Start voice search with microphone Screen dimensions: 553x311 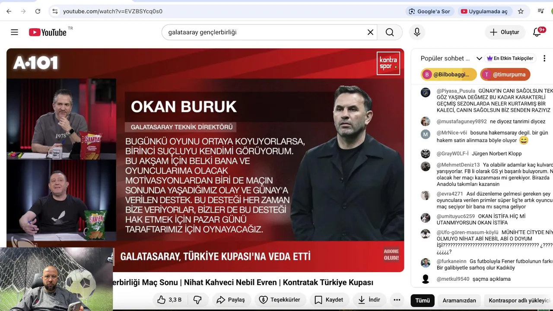(417, 32)
